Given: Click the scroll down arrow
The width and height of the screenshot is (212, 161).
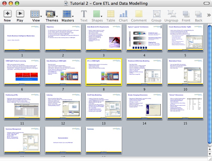Looking at the screenshot, I should point(210,154).
